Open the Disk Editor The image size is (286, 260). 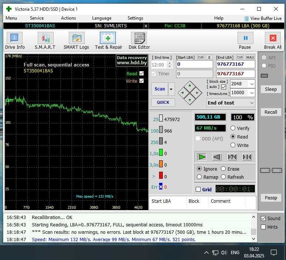(139, 38)
